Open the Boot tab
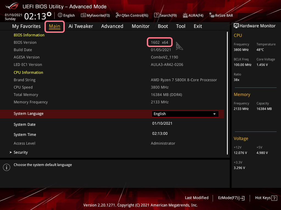Image resolution: width=281 pixels, height=210 pixels. (x=163, y=26)
